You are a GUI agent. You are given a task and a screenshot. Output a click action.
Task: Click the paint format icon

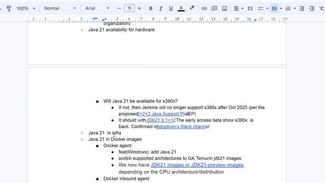(9, 9)
